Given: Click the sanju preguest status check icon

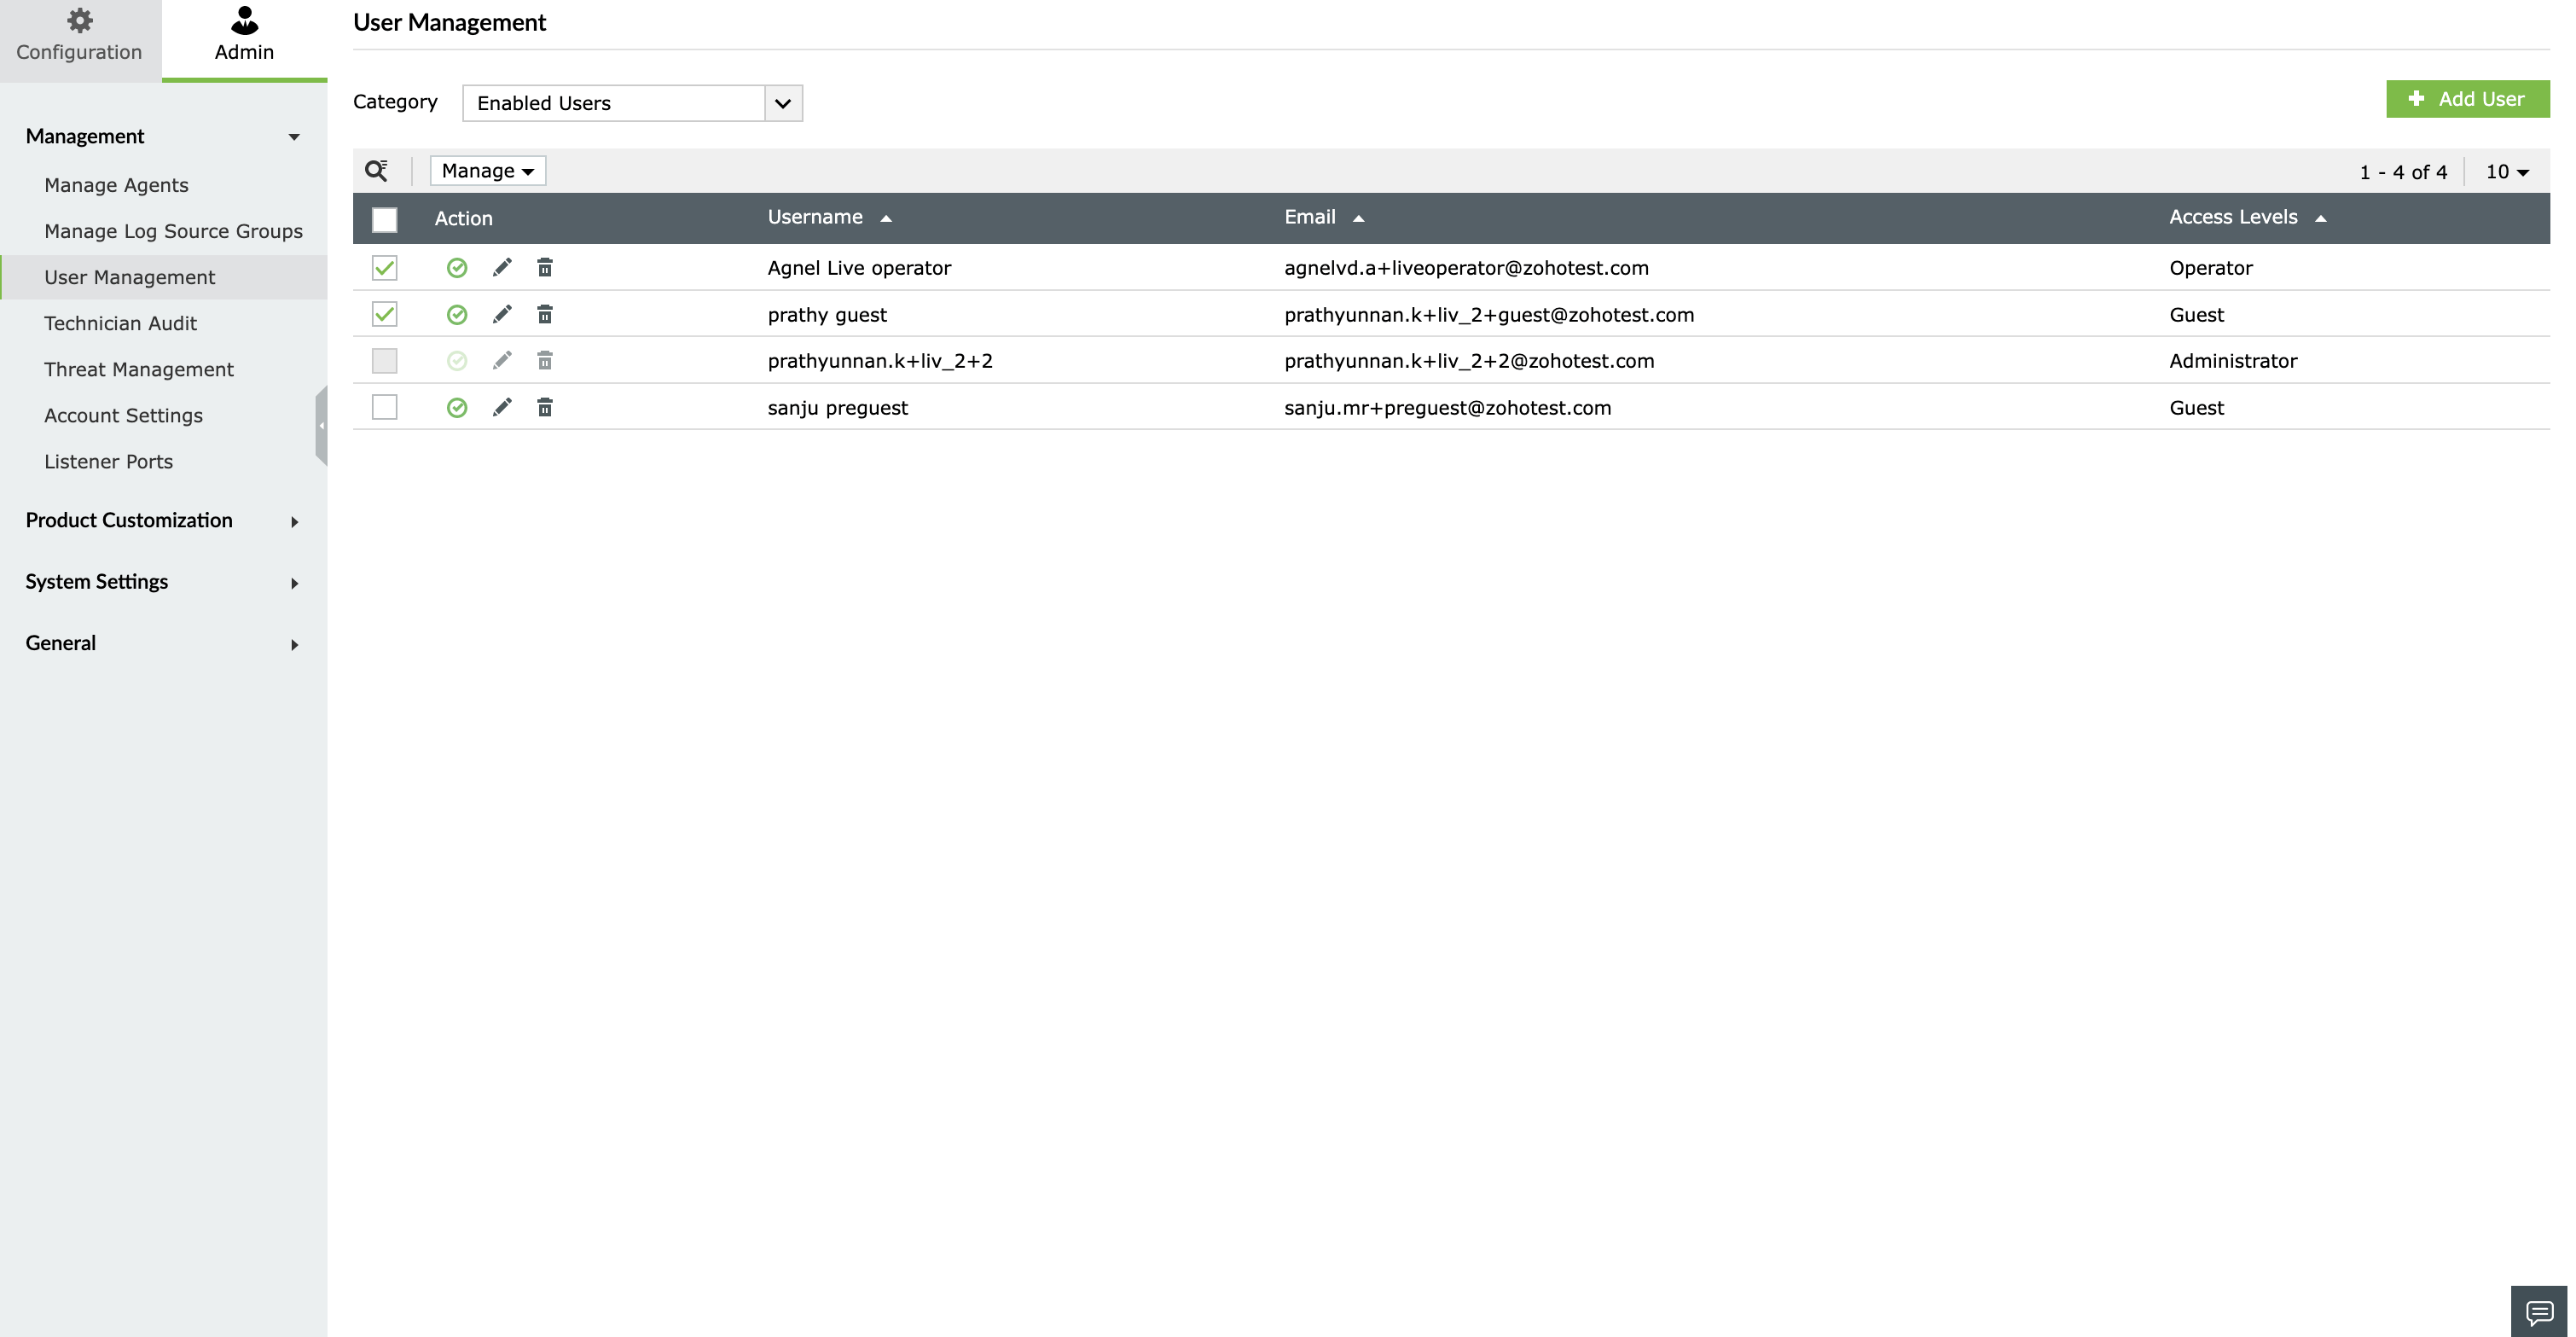Looking at the screenshot, I should pos(457,407).
